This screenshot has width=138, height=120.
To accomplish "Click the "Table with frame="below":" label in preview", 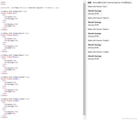I will tap(98, 29).
